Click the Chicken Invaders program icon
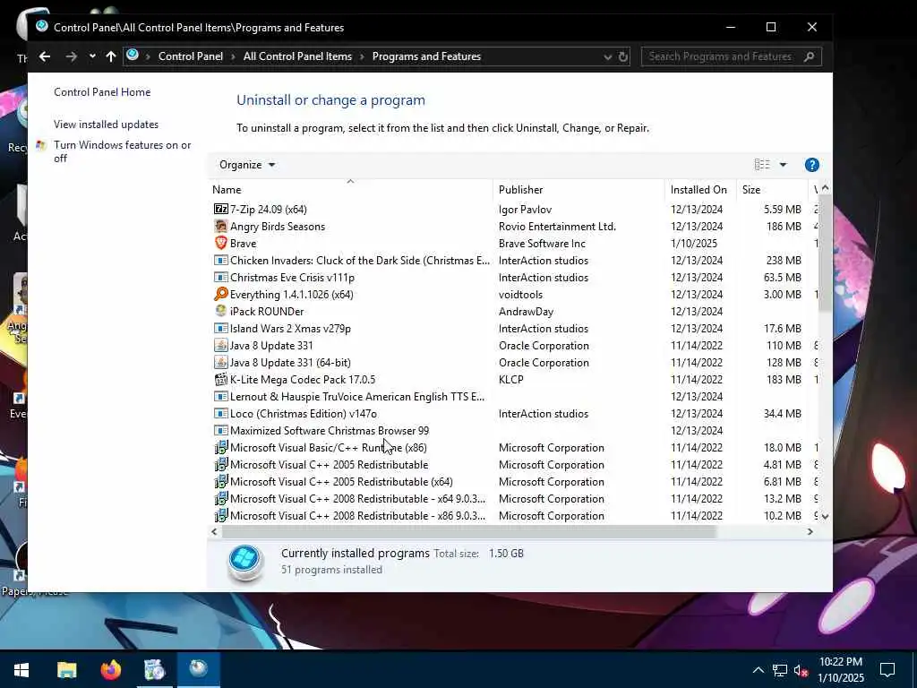The width and height of the screenshot is (917, 688). [220, 260]
